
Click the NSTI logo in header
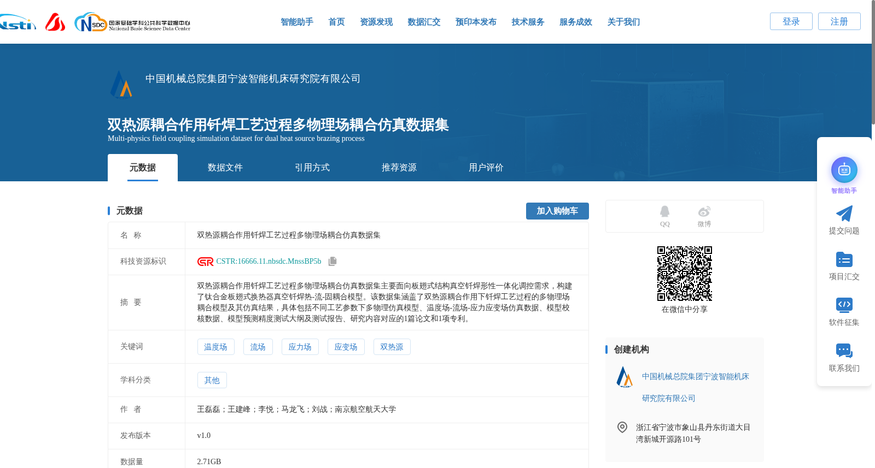point(17,22)
